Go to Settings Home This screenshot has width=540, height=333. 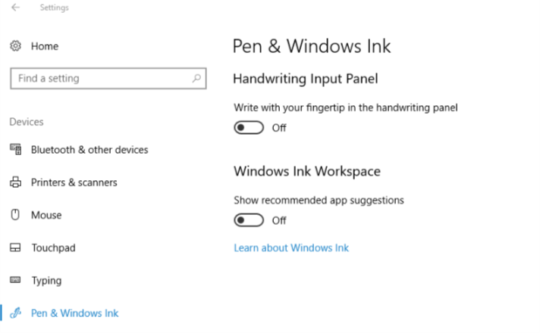click(x=45, y=46)
